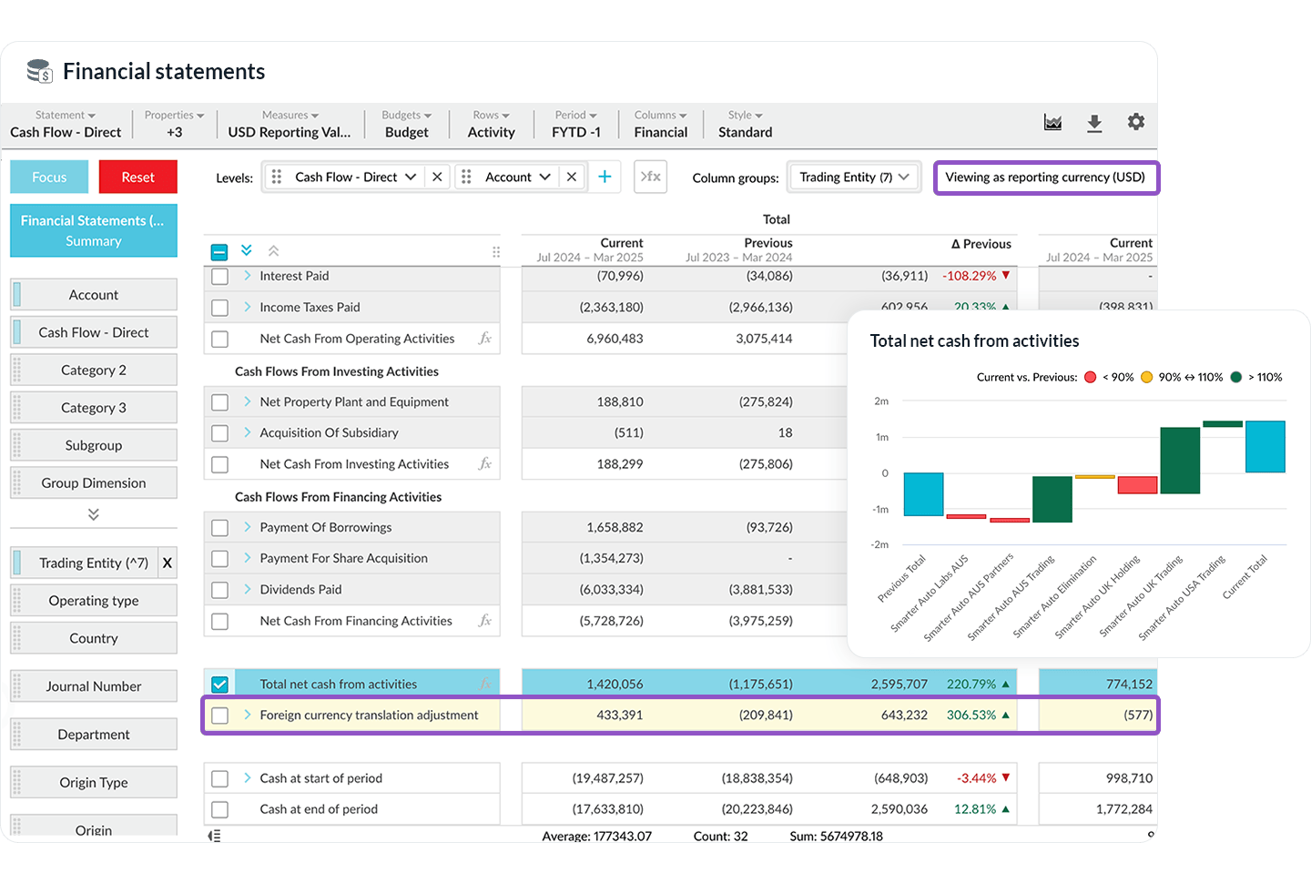1311x883 pixels.
Task: Check the Interest Paid row checkbox
Action: tap(219, 276)
